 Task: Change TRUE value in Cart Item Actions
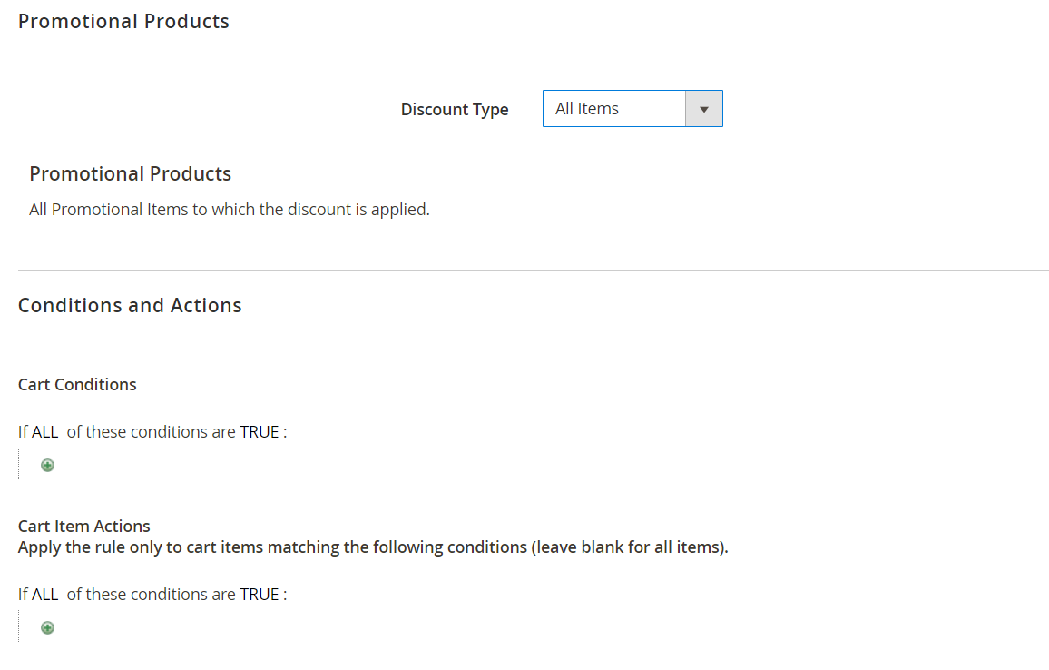point(260,595)
